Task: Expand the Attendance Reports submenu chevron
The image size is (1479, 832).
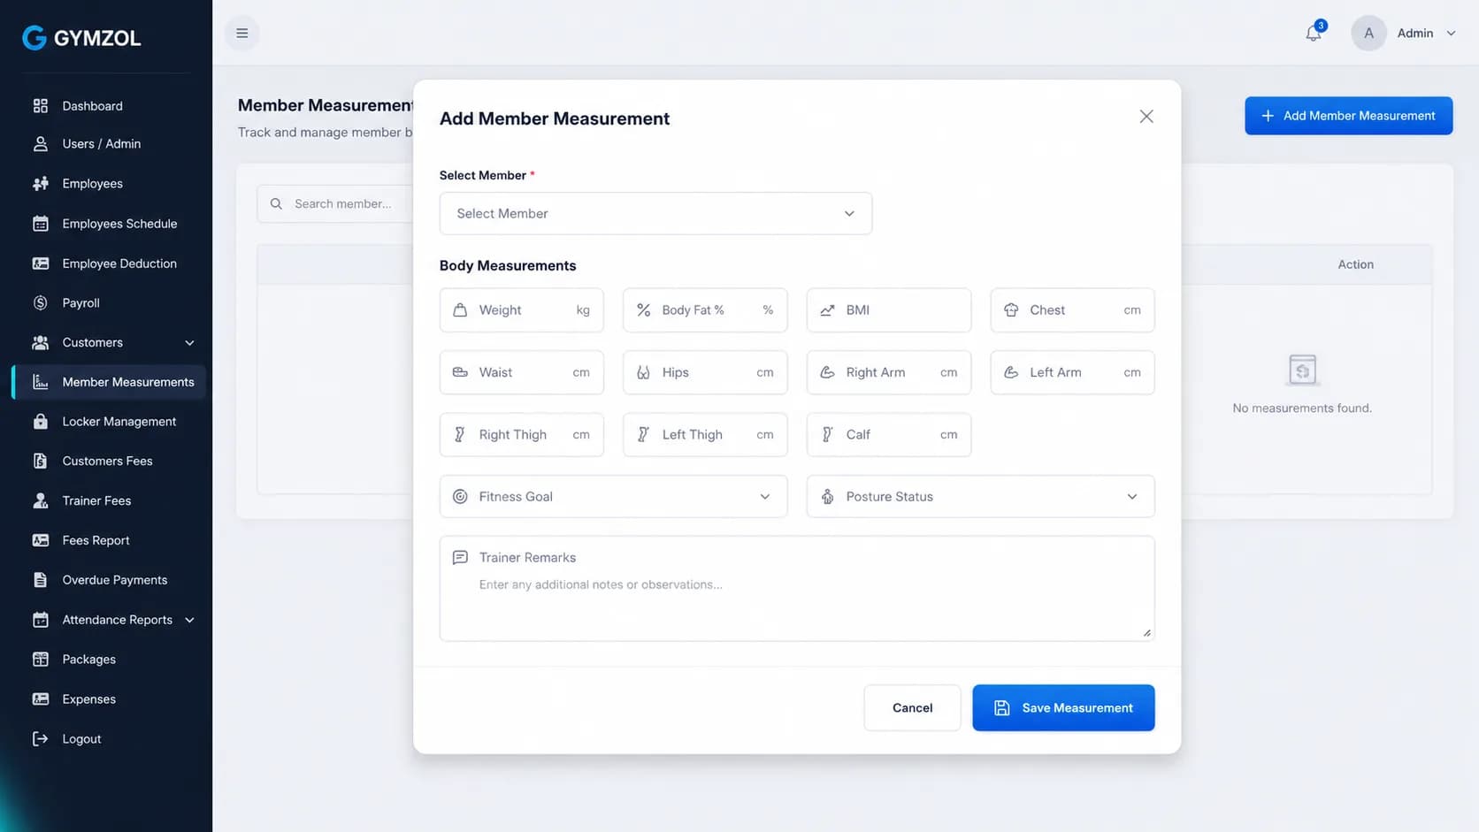Action: click(189, 620)
